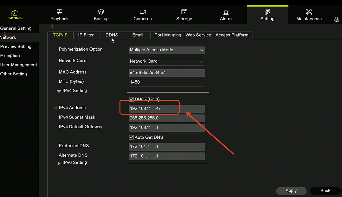Click the IPv4 Subnet Mask field

pyautogui.click(x=167, y=118)
